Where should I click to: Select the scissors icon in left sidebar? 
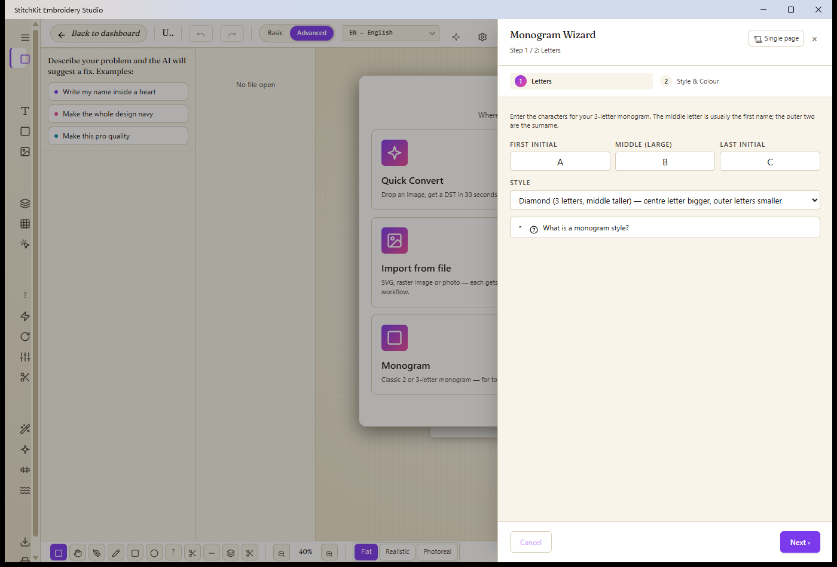tap(25, 377)
